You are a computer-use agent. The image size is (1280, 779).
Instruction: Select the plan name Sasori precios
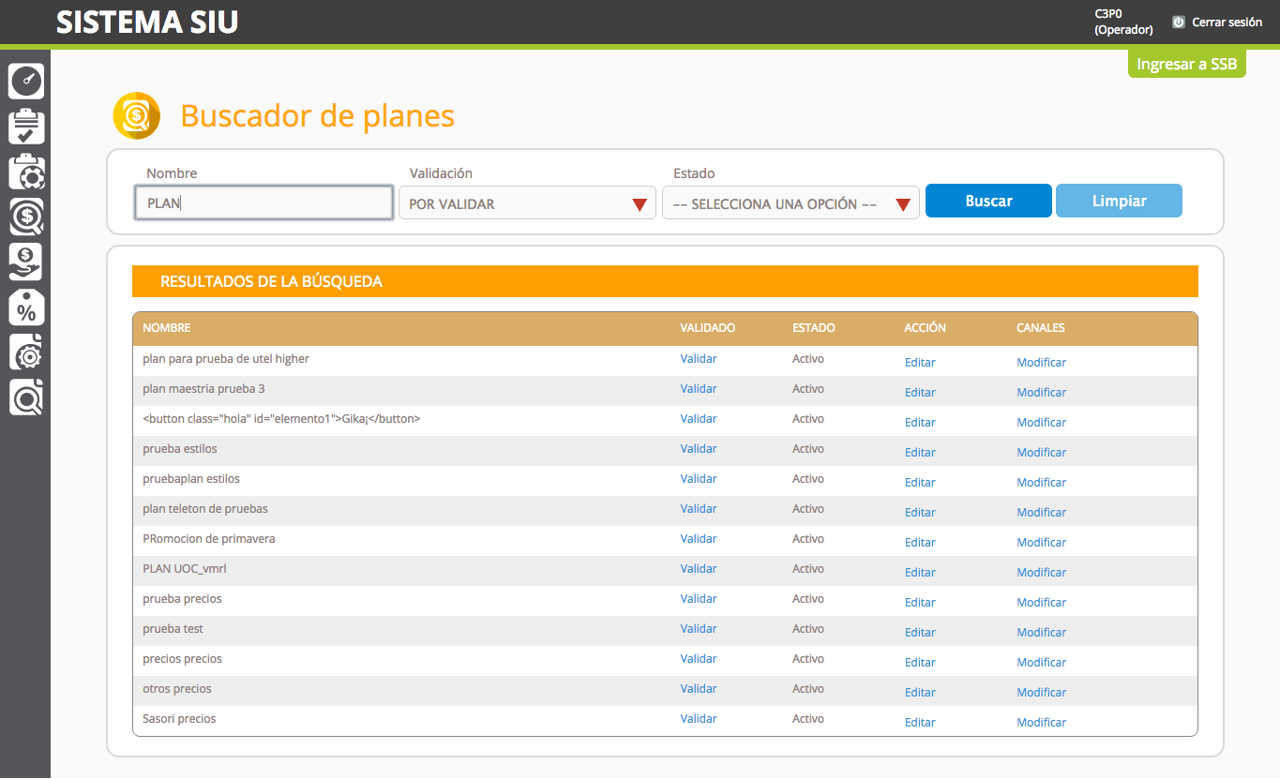point(179,719)
